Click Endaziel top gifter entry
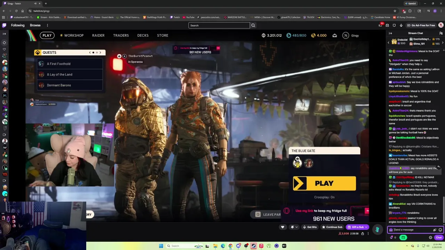The height and width of the screenshot is (250, 445). 399,42
